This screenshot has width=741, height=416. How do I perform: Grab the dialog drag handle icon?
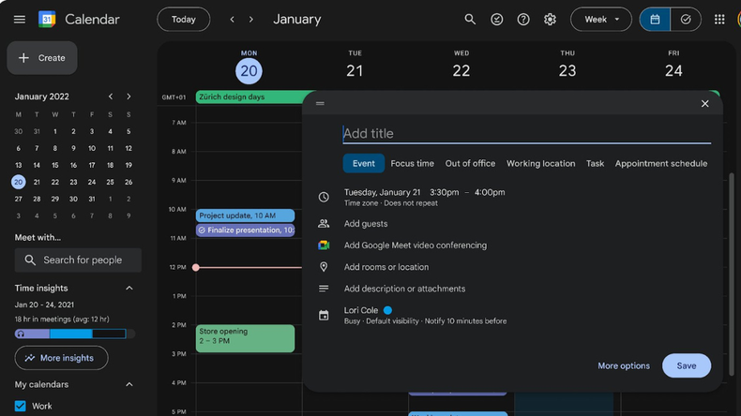320,103
